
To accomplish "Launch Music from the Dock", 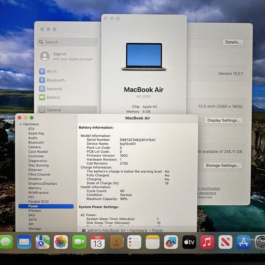I will (x=207, y=242).
